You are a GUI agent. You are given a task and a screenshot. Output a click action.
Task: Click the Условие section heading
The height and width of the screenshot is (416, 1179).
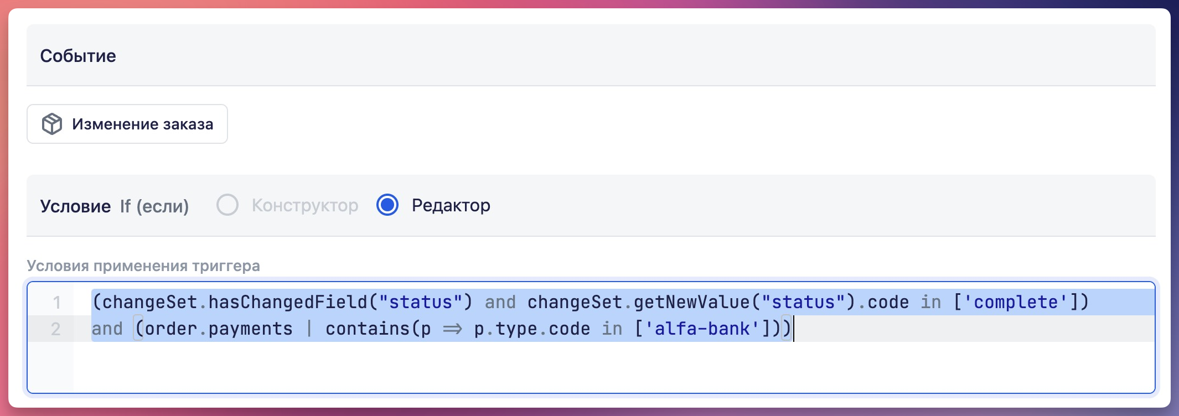(75, 206)
